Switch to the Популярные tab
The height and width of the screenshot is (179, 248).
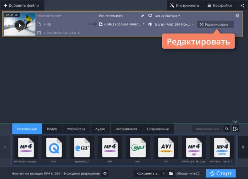pos(27,129)
